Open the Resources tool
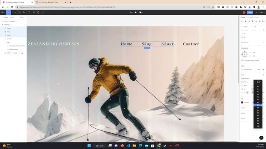The width and height of the screenshot is (266, 149). click(34, 12)
